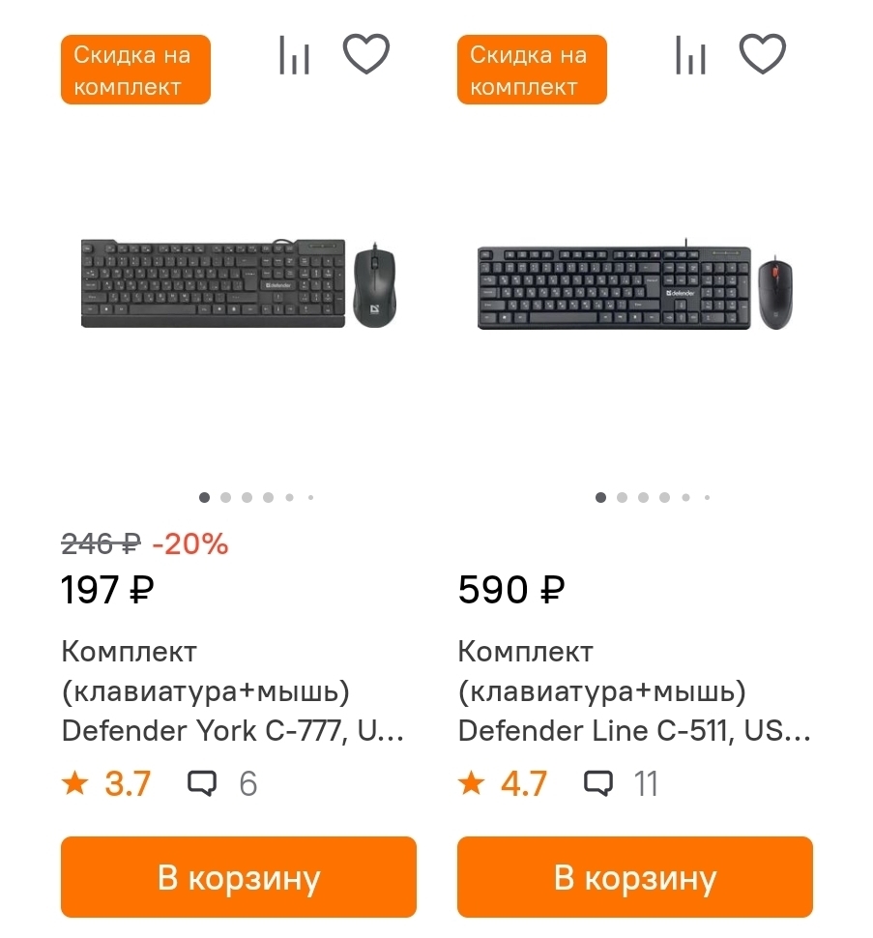Open Line C-511 rating star
Image resolution: width=873 pixels, height=938 pixels.
471,782
